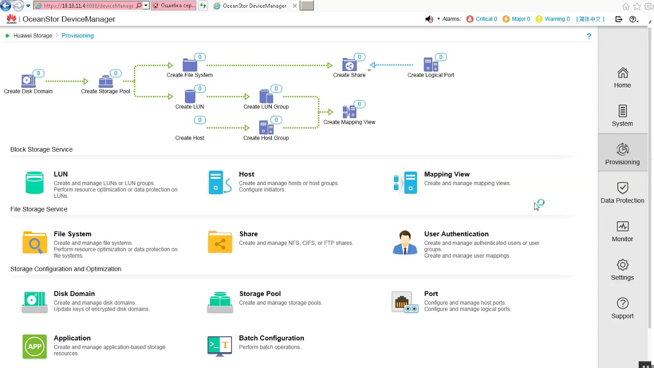Expand the Create Share options arrow

[x=369, y=70]
